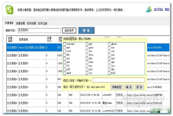This screenshot has width=173, height=116.
Task: Enable the torrent checkbox
Action: (65, 44)
